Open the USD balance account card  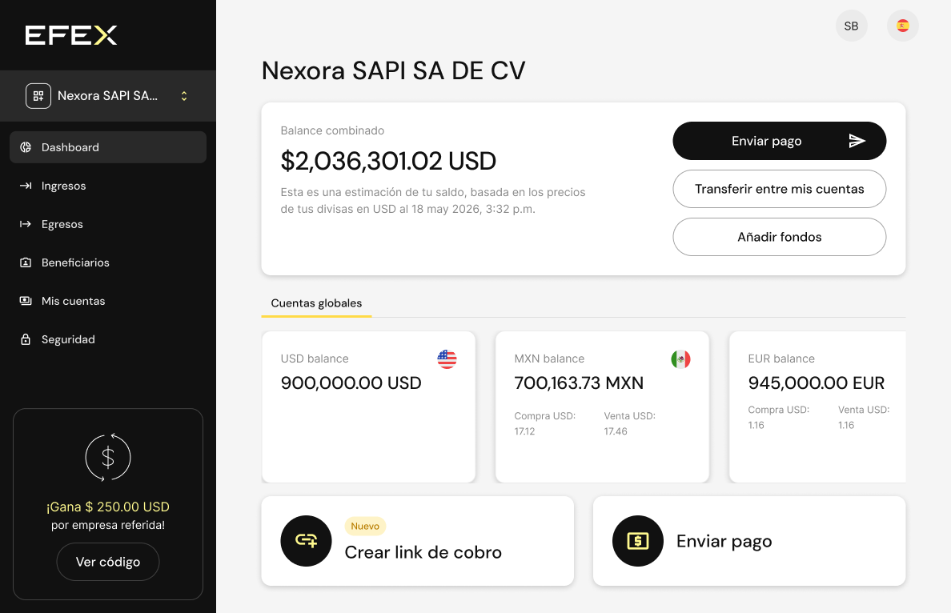coord(369,407)
